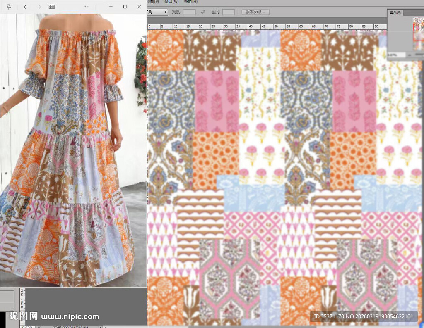Click the 宽度 width input field

click(189, 12)
